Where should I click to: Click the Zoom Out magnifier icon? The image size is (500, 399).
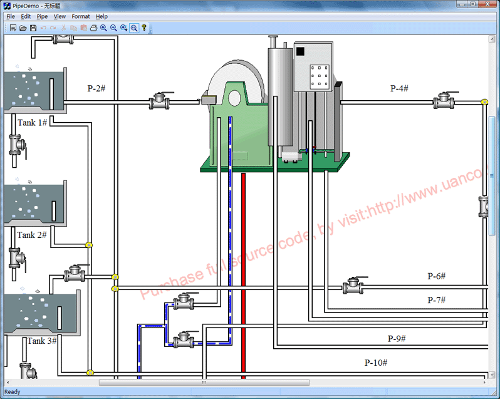coord(113,28)
